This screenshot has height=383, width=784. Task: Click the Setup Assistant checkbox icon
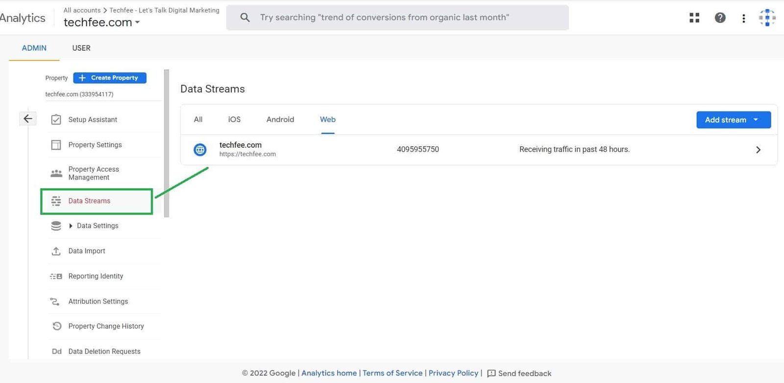point(56,119)
